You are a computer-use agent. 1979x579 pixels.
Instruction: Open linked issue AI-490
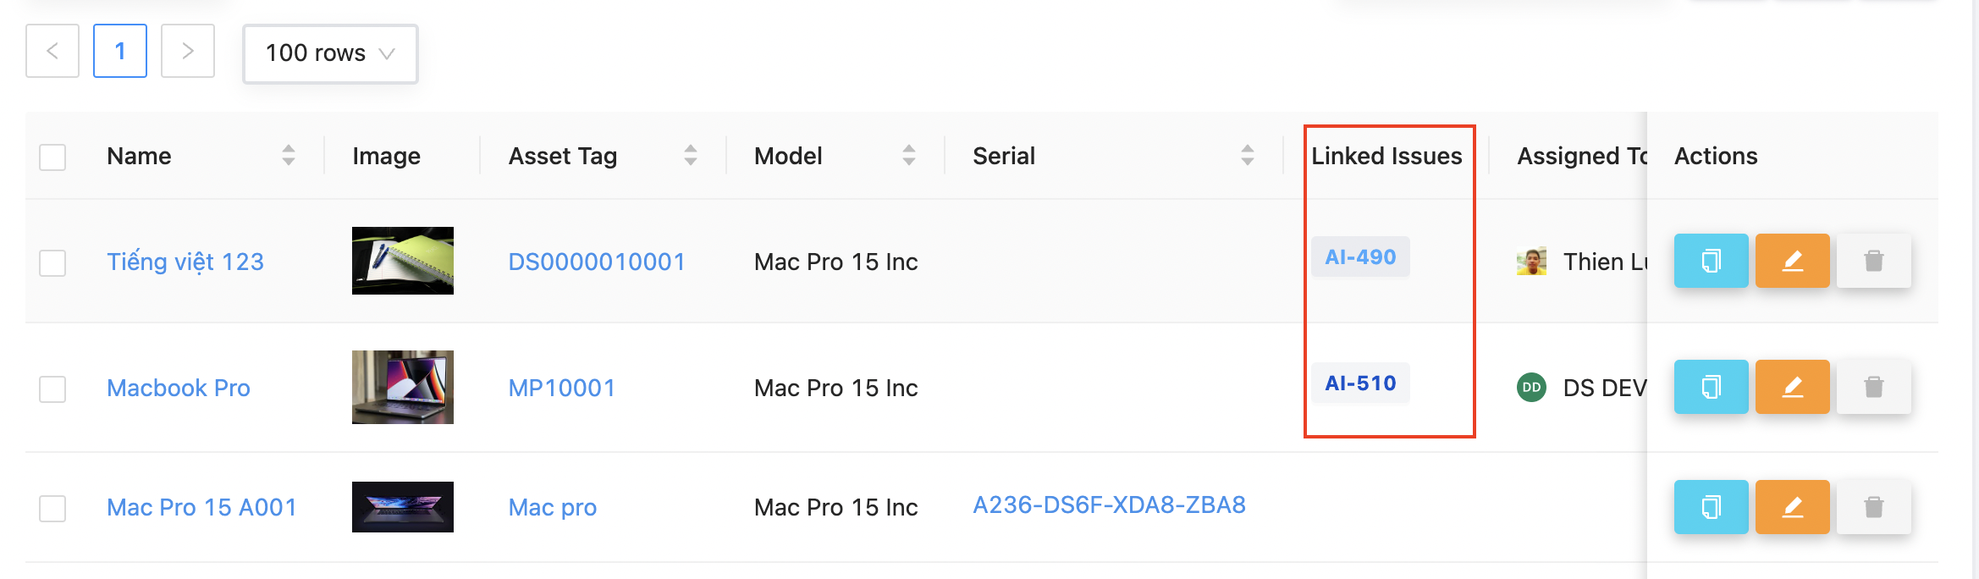[1360, 256]
